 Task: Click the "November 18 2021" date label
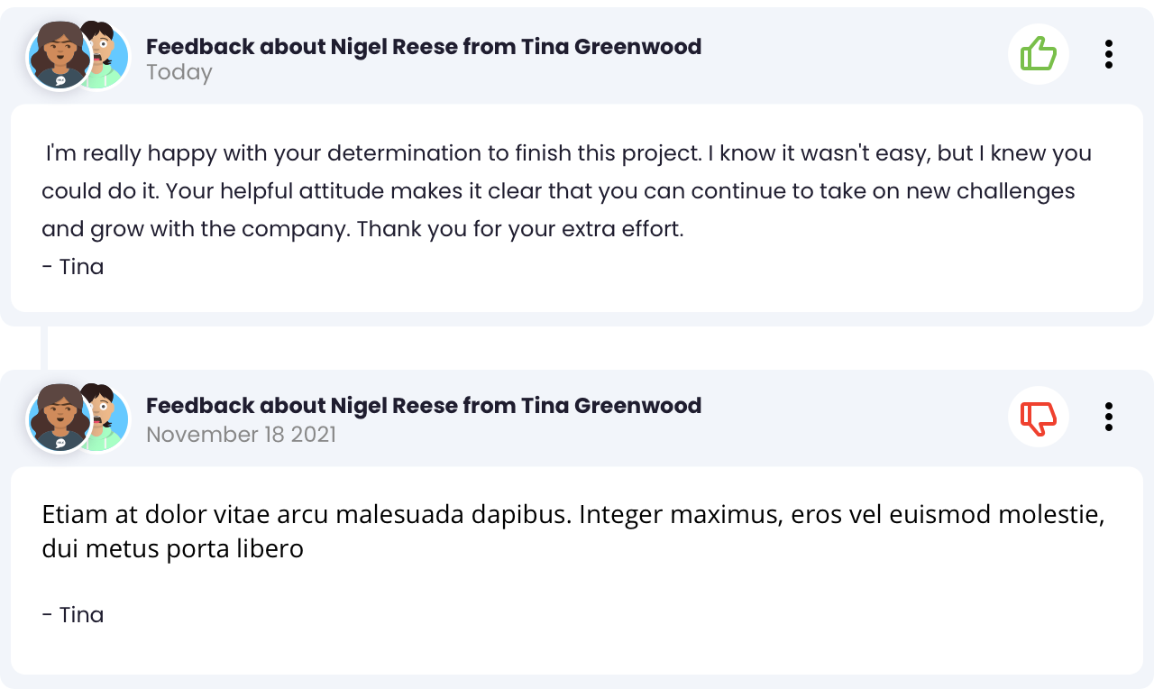pos(241,435)
